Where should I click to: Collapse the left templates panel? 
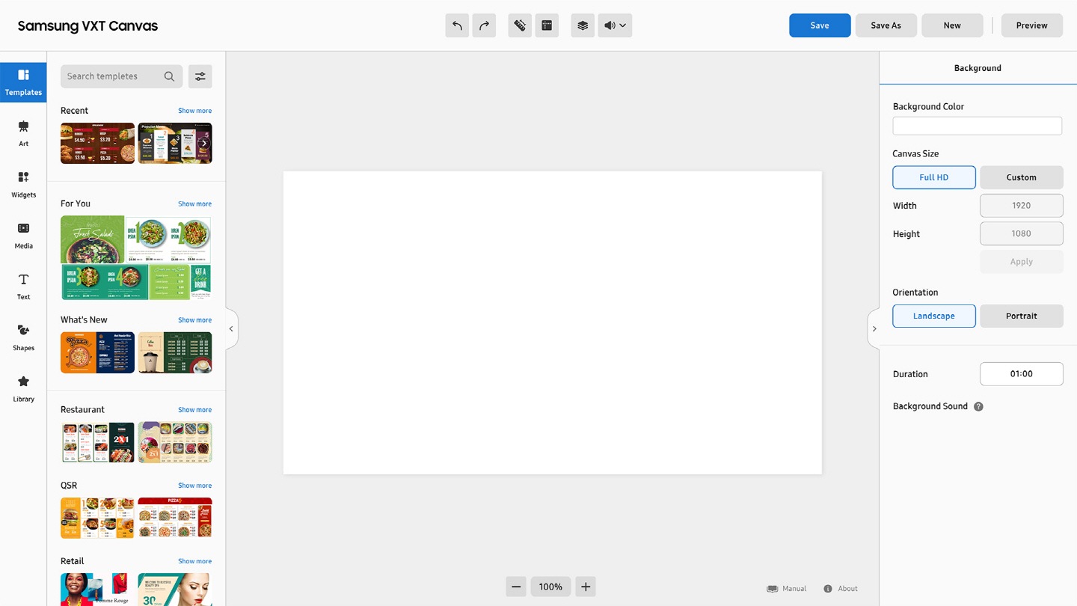[x=231, y=328]
